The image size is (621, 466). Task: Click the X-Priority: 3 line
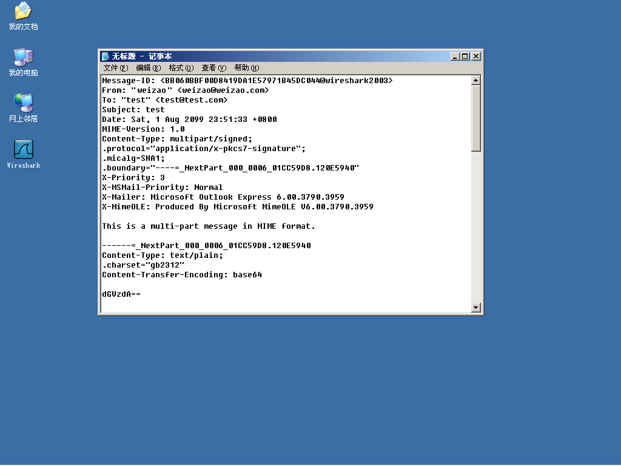coord(133,178)
